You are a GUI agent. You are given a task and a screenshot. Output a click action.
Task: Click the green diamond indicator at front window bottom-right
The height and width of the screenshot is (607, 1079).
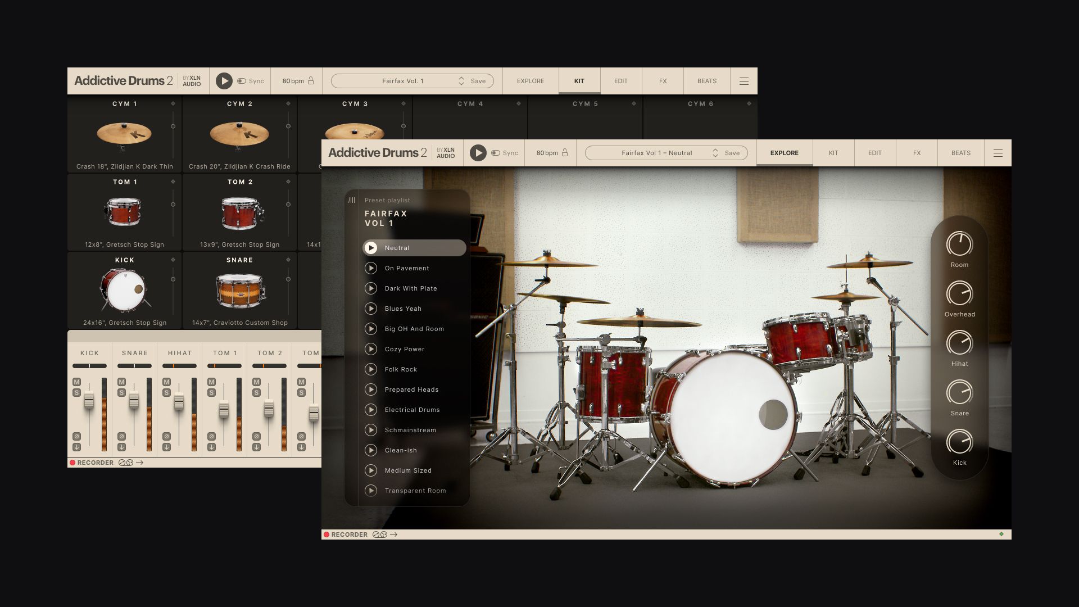[1001, 534]
